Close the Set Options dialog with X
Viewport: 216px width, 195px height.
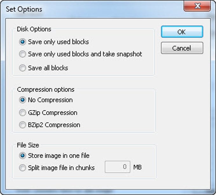197,6
